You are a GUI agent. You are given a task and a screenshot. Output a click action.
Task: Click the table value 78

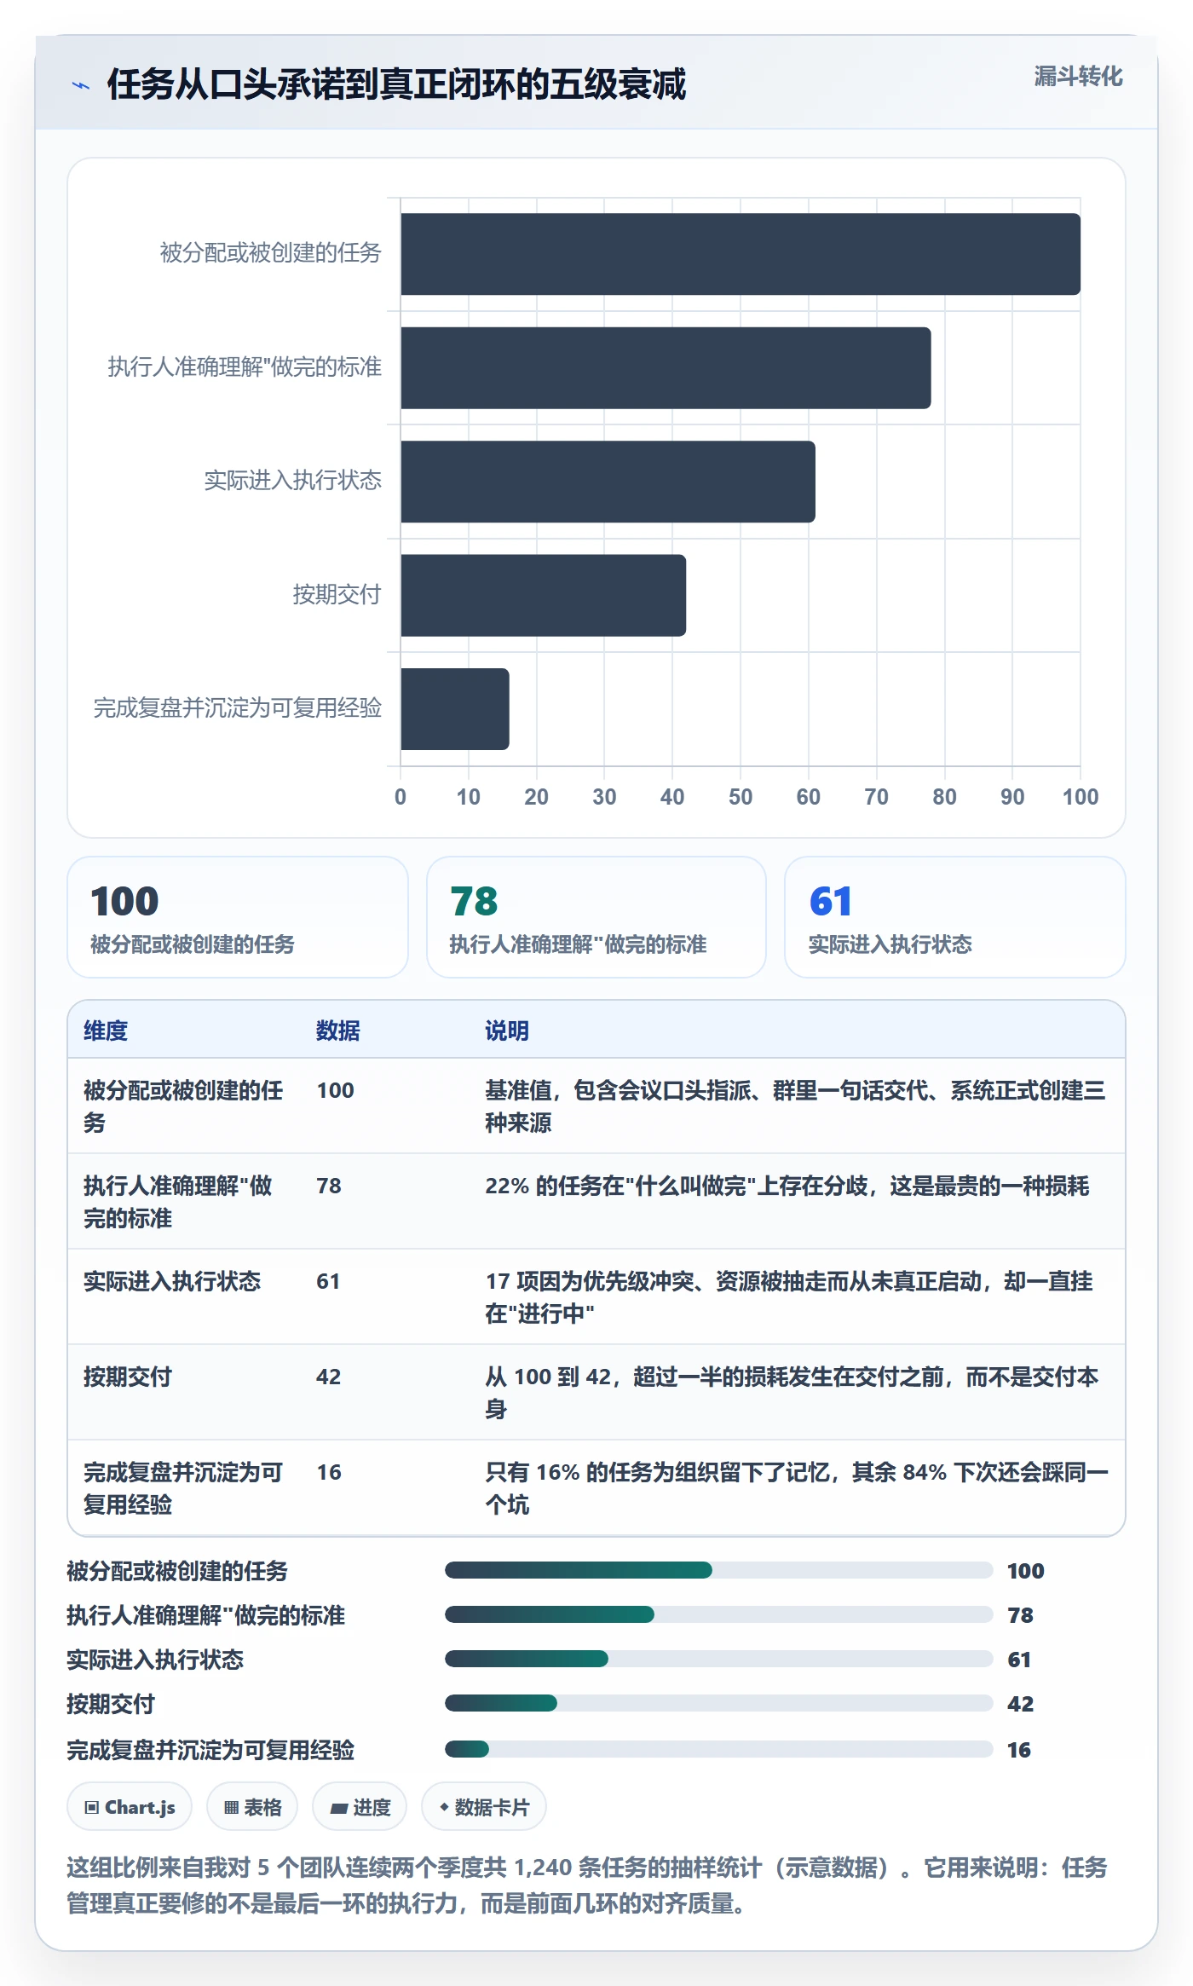329,1186
